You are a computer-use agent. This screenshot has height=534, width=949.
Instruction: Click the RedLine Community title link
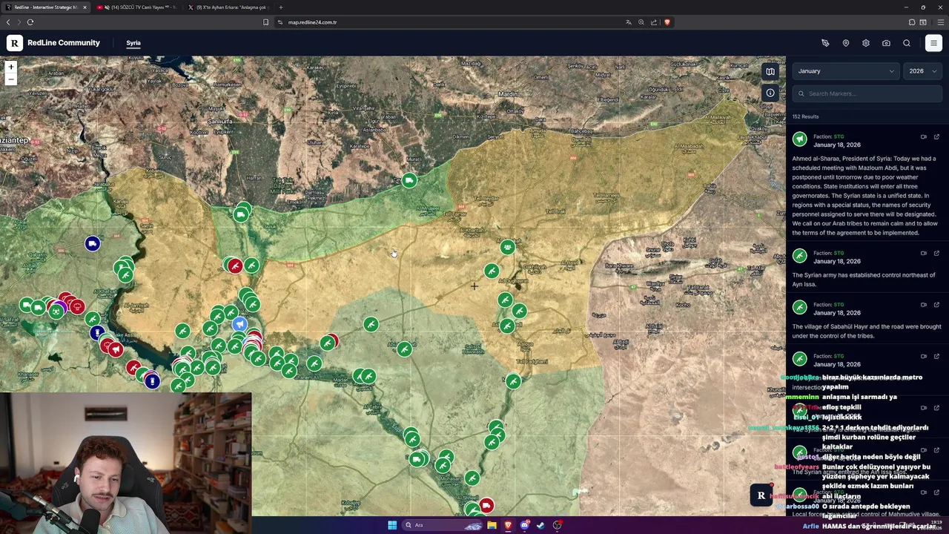coord(64,43)
